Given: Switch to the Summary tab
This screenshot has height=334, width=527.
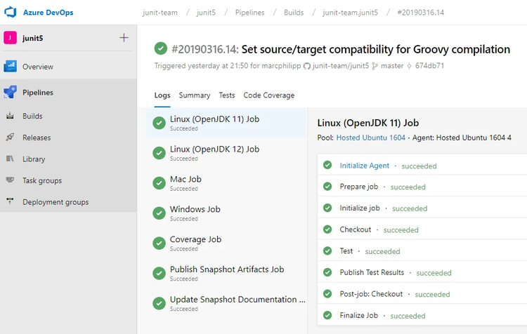Looking at the screenshot, I should [x=194, y=95].
